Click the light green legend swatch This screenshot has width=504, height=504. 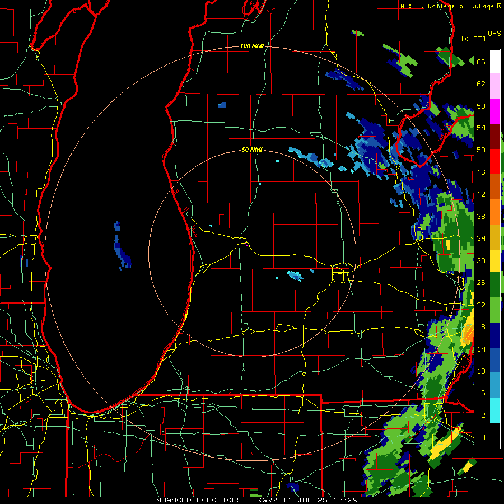point(494,310)
